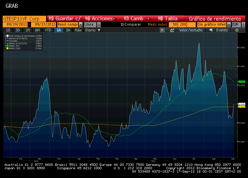The image size is (248, 178).
Task: Click the Máximo al 07/24/12 legend row
Action: (24, 39)
